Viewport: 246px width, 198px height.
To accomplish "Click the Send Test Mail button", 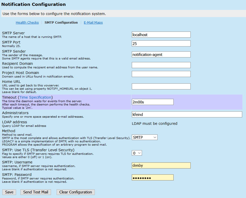I will tap(36, 192).
